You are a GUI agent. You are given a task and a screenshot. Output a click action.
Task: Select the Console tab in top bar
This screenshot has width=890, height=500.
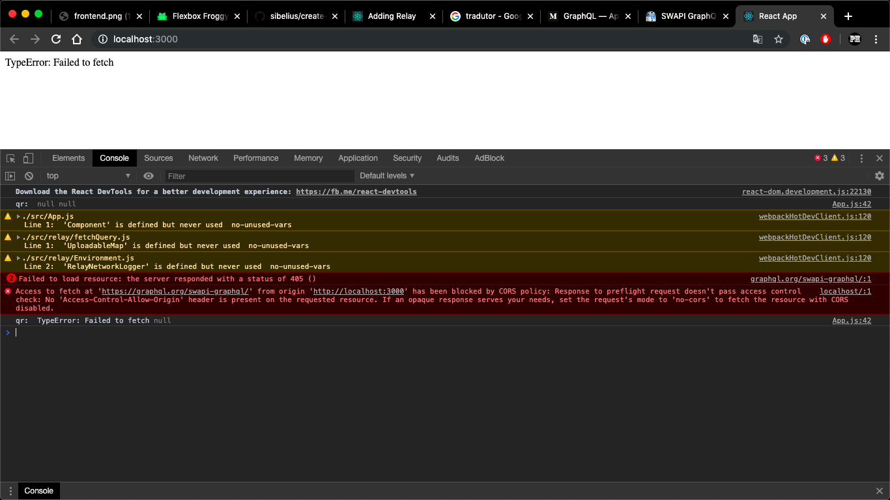[x=114, y=158]
